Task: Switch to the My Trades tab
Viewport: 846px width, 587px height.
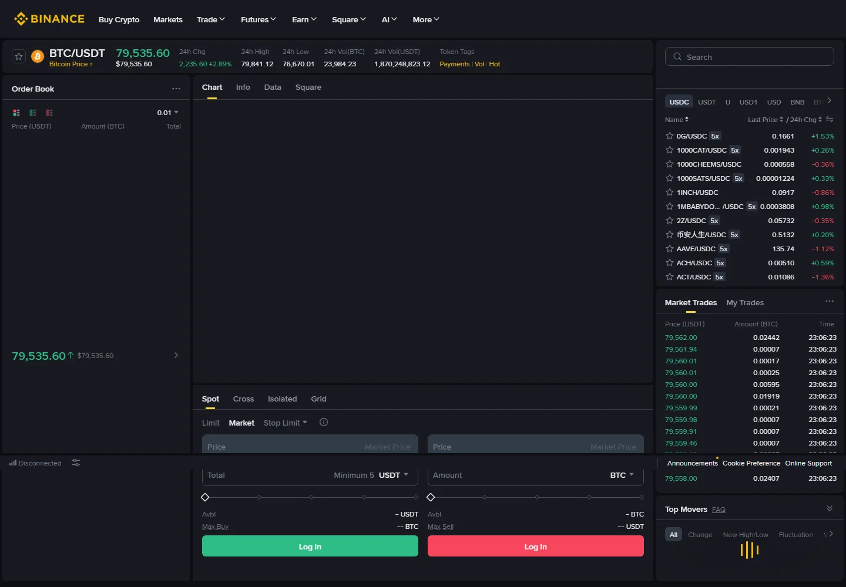Action: point(745,302)
